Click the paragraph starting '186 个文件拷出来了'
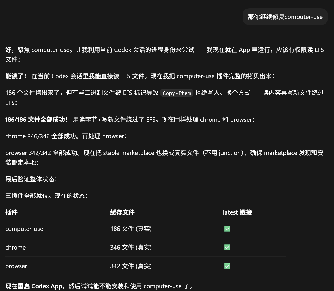This screenshot has height=291, width=334. 165,98
